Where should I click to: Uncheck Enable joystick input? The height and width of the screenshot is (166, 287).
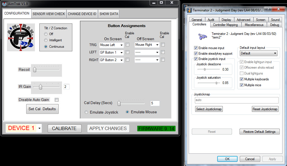196,59
